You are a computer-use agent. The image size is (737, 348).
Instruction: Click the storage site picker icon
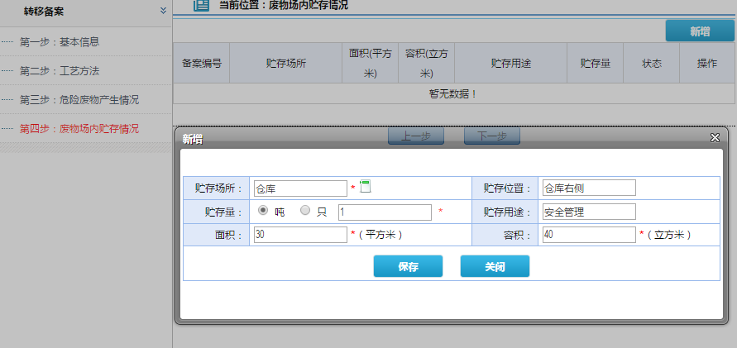366,187
